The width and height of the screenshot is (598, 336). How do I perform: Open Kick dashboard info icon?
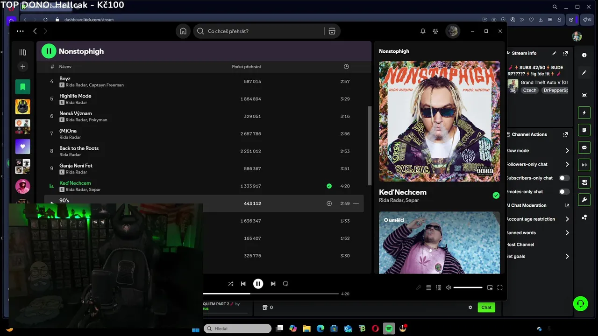584,55
